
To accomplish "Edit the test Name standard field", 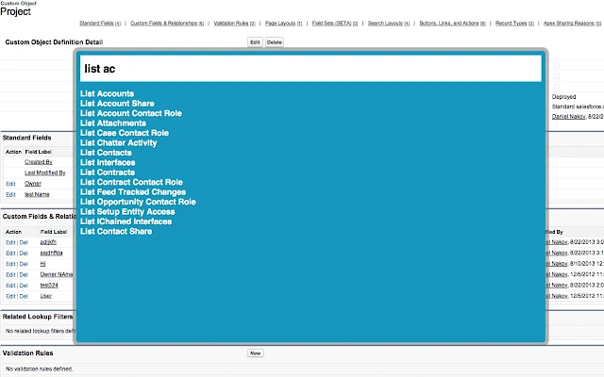I will [10, 195].
